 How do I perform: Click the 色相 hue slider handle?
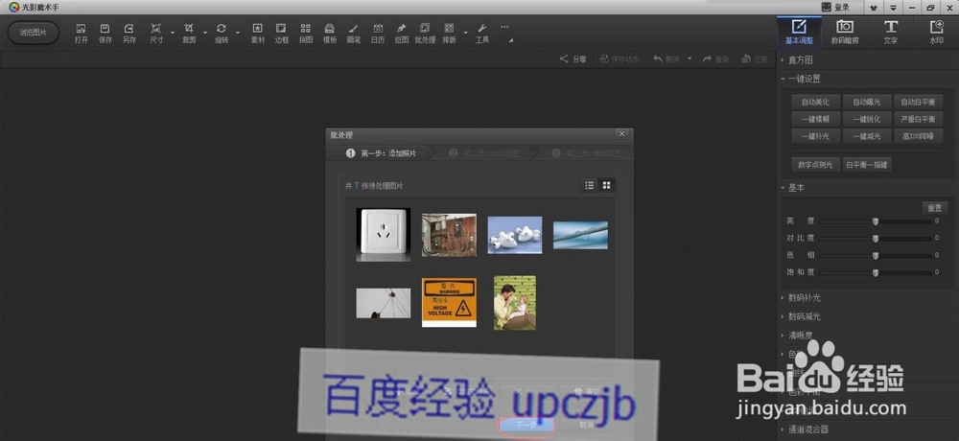pyautogui.click(x=876, y=256)
